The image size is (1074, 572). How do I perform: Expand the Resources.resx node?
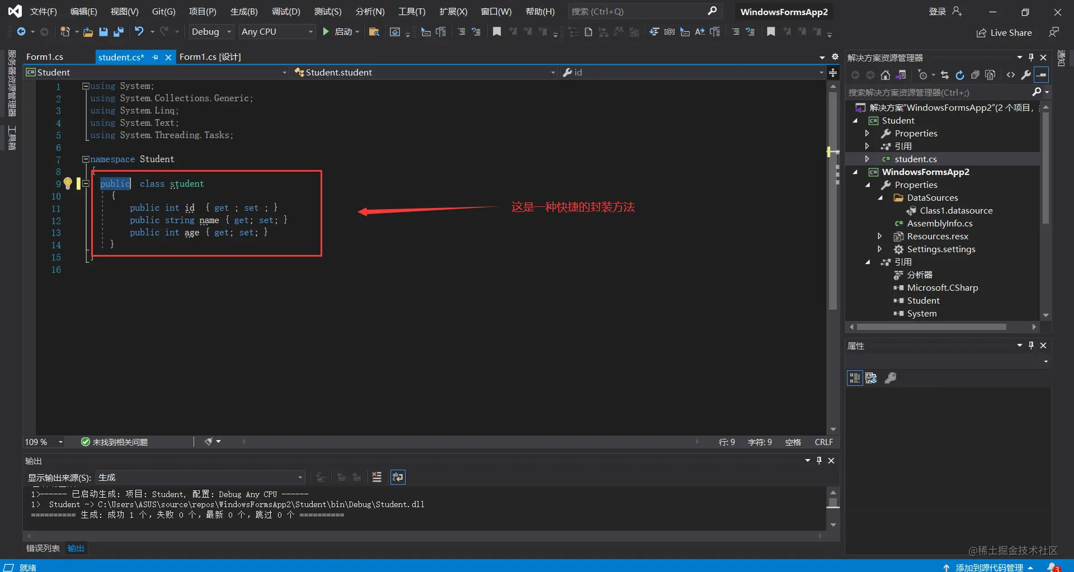[879, 237]
